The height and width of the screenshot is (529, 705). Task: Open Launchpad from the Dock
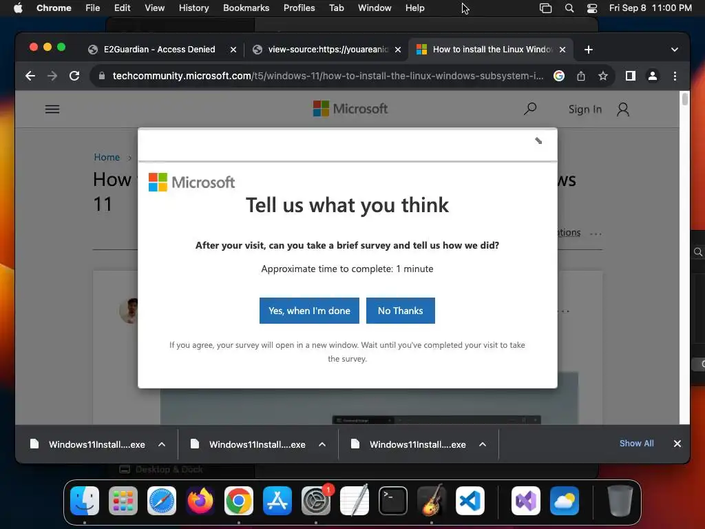tap(123, 501)
